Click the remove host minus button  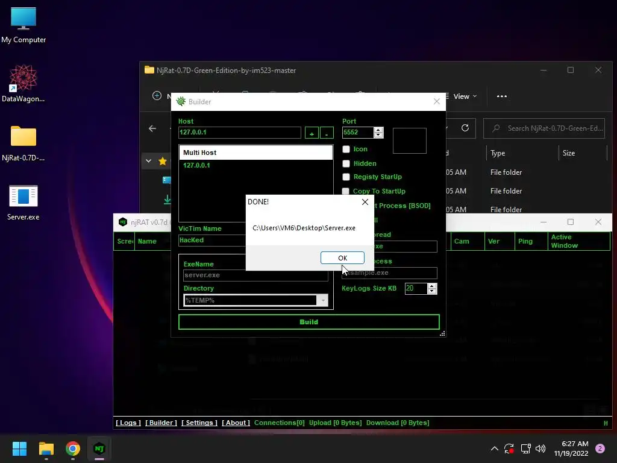[x=327, y=133]
